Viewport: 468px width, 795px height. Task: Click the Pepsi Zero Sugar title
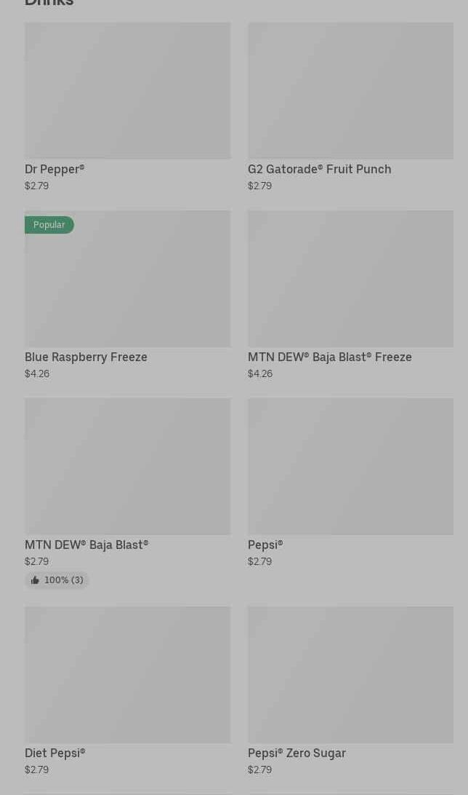tap(297, 754)
